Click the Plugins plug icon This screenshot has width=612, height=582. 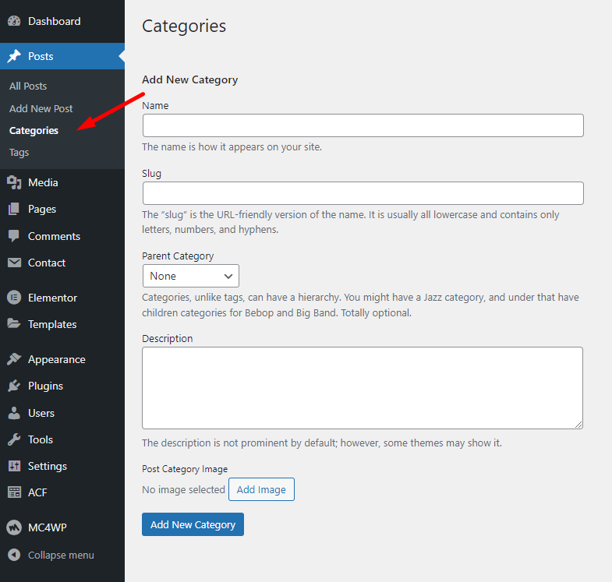(x=14, y=386)
